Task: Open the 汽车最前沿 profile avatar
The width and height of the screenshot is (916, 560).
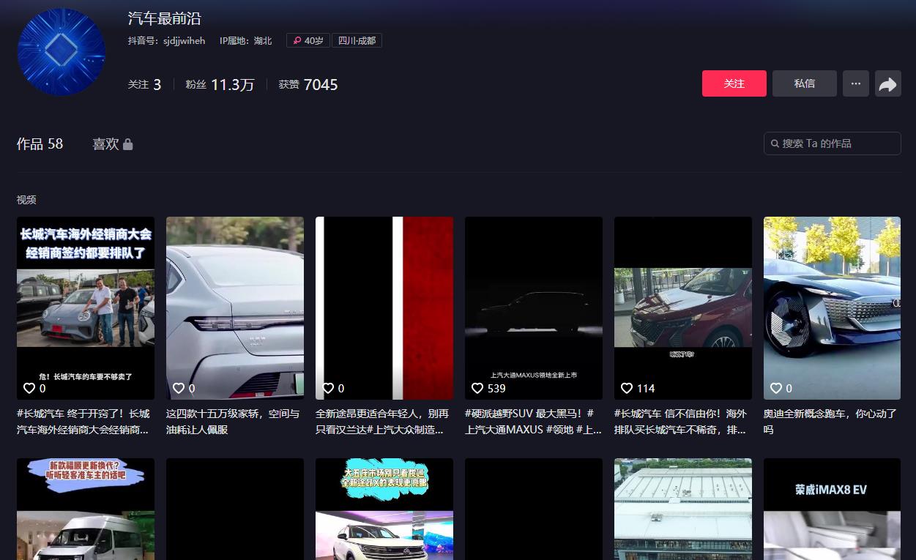Action: [62, 52]
